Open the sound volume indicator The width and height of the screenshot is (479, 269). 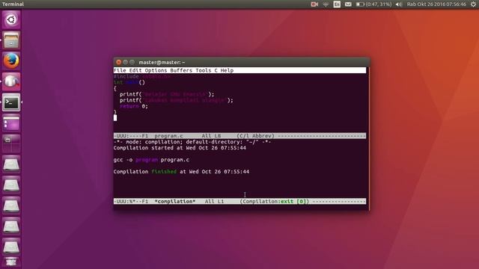click(399, 4)
